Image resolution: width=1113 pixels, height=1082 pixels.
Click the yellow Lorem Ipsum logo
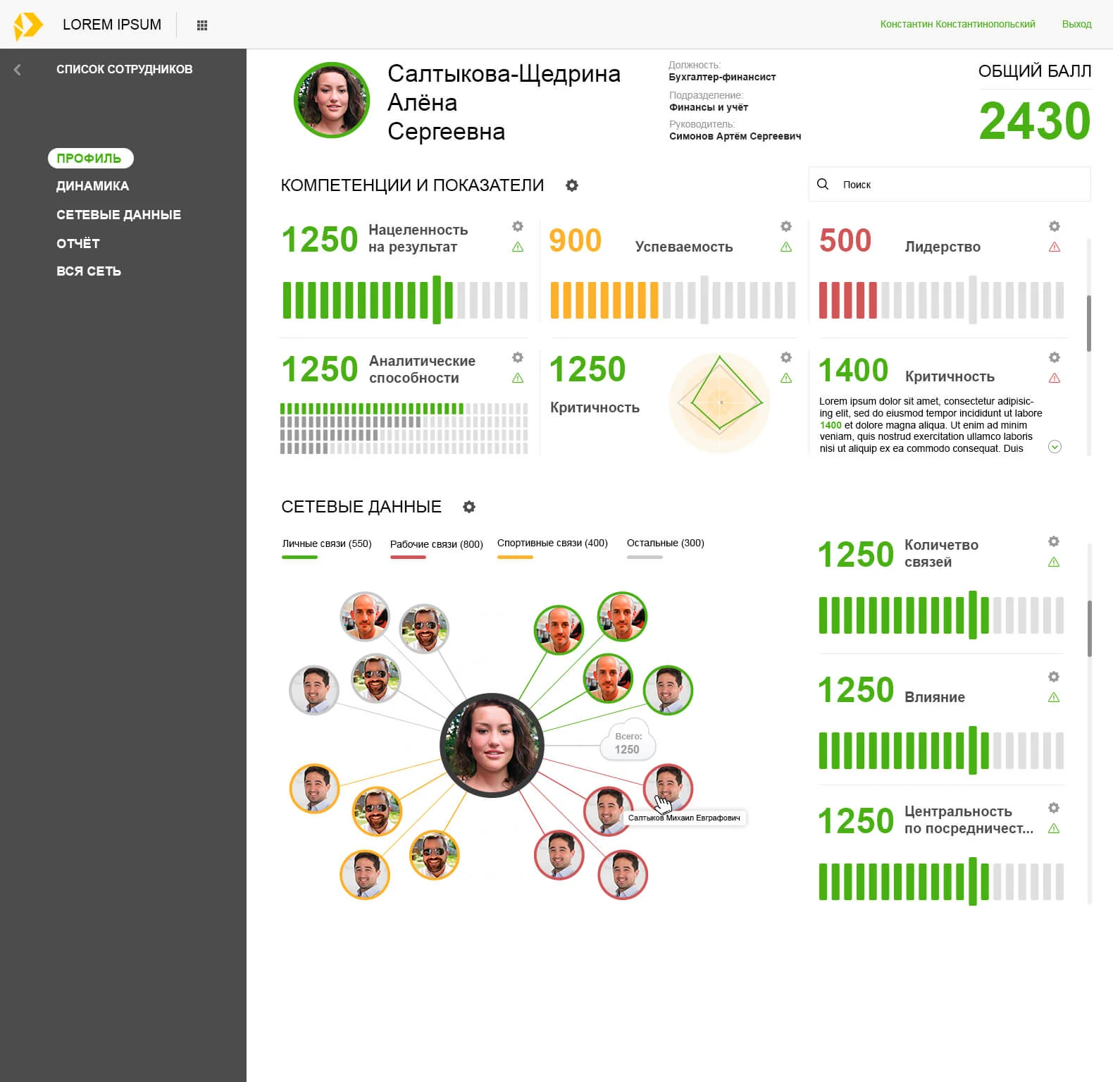point(28,25)
